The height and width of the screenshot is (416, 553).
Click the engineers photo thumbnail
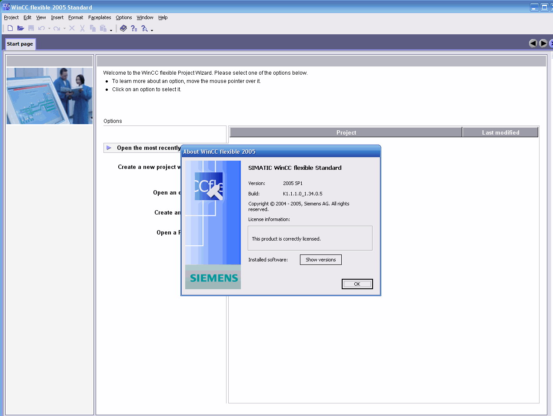[x=50, y=96]
